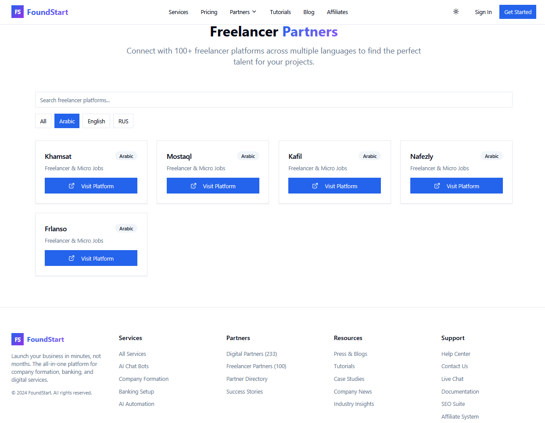The image size is (545, 423).
Task: Select the Arabic language filter
Action: [x=67, y=121]
